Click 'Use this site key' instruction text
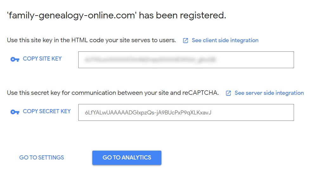The width and height of the screenshot is (333, 182). pyautogui.click(x=91, y=40)
